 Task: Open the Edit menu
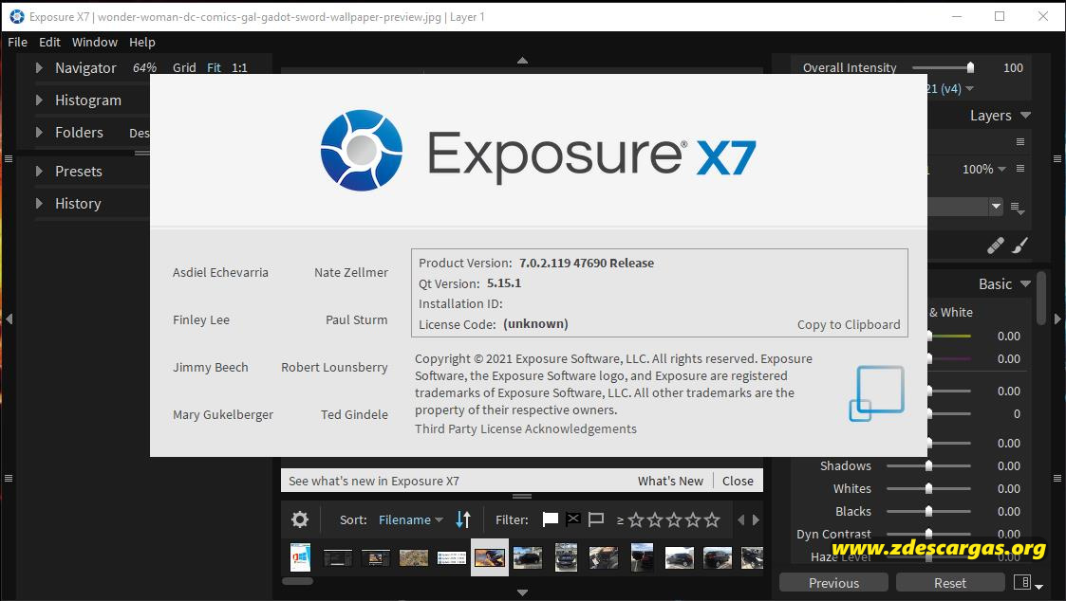point(49,42)
